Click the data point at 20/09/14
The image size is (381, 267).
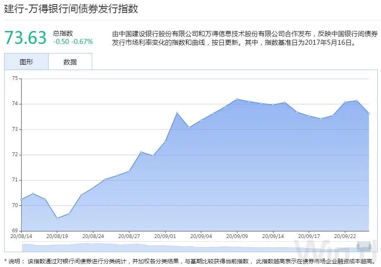tap(273, 105)
